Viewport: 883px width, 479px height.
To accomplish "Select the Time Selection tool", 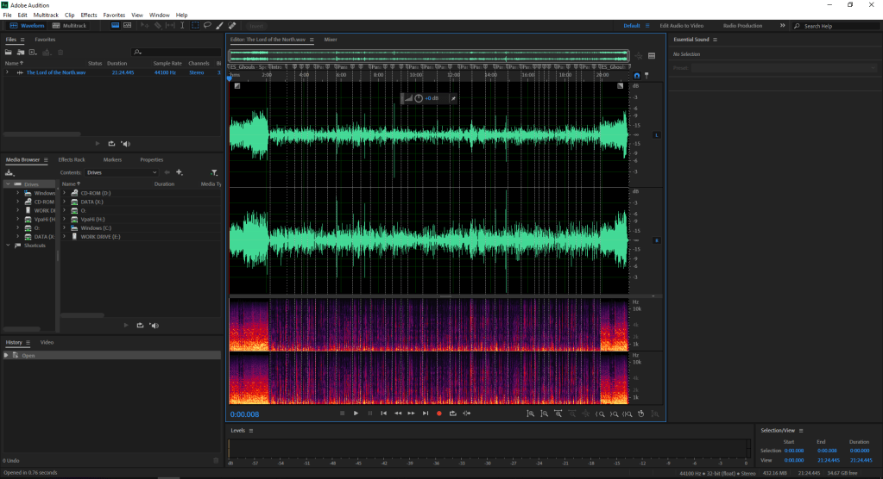I will [x=182, y=26].
